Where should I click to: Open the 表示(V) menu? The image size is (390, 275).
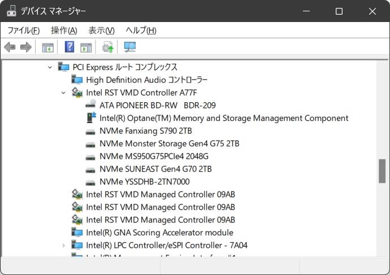[102, 30]
